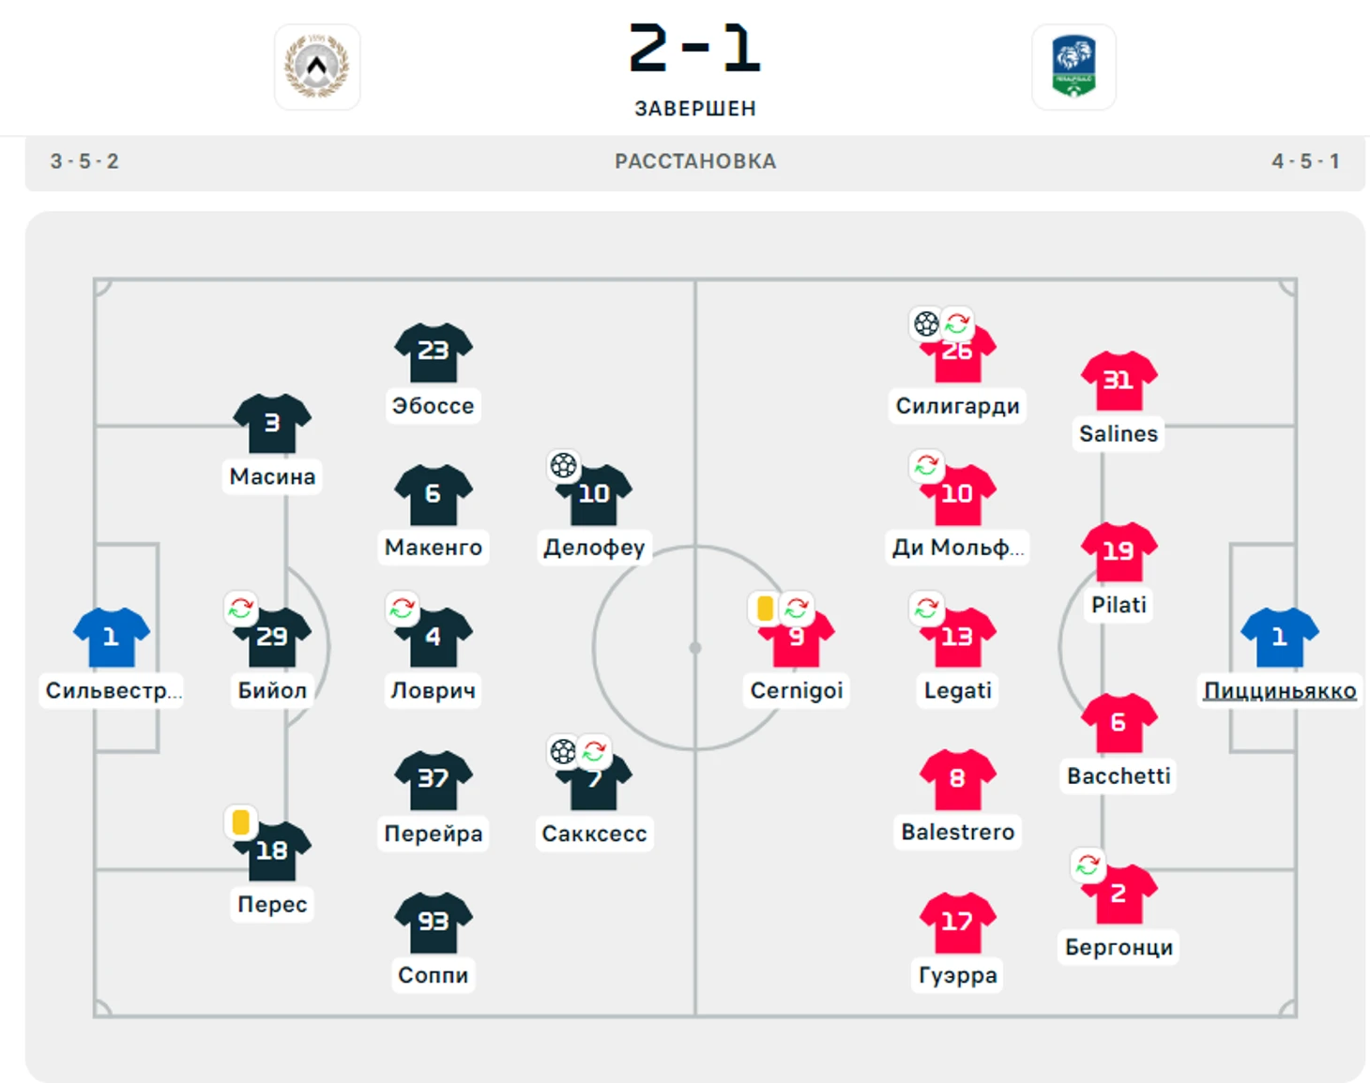
Task: Click the substitution icon on Бергонци's shirt
Action: coord(1088,865)
